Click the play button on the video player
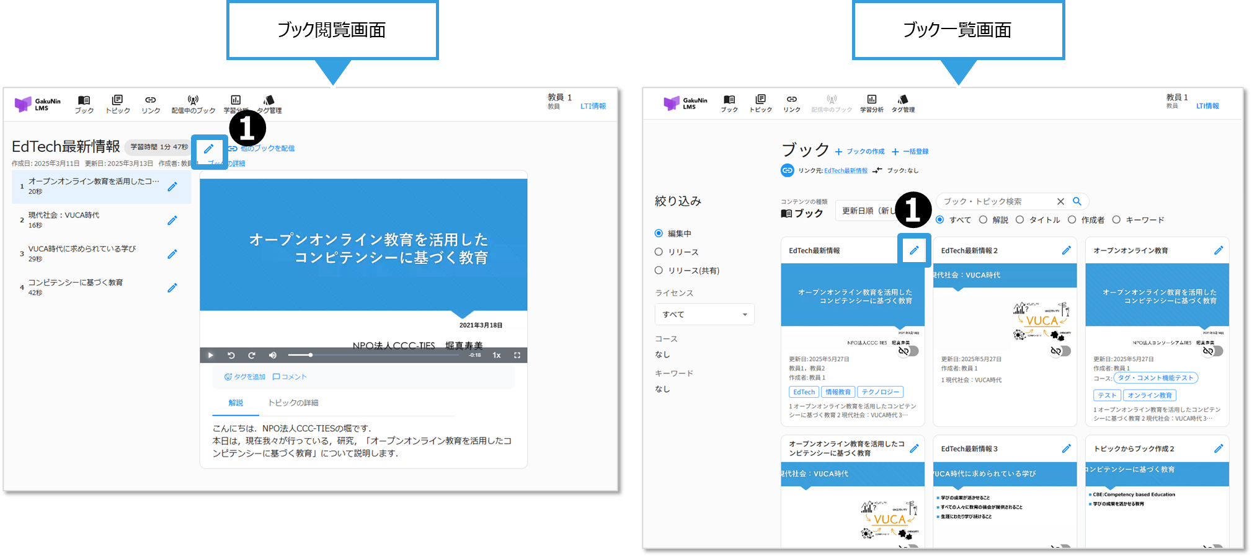 211,355
